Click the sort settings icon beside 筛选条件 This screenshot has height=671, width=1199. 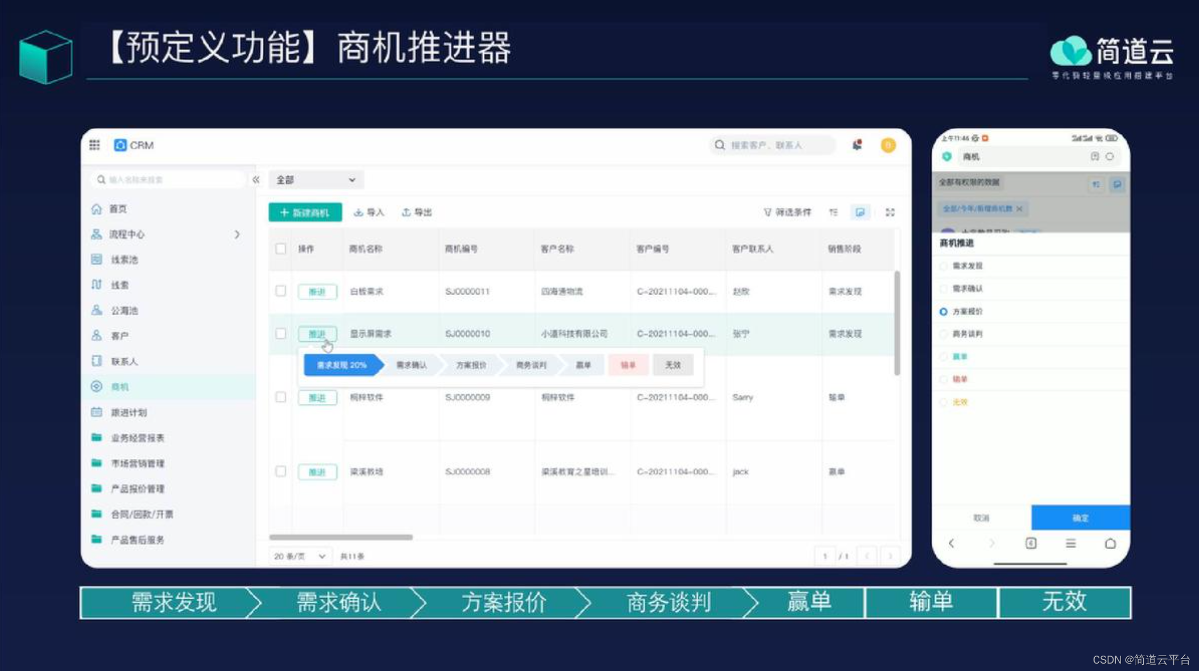pos(834,212)
